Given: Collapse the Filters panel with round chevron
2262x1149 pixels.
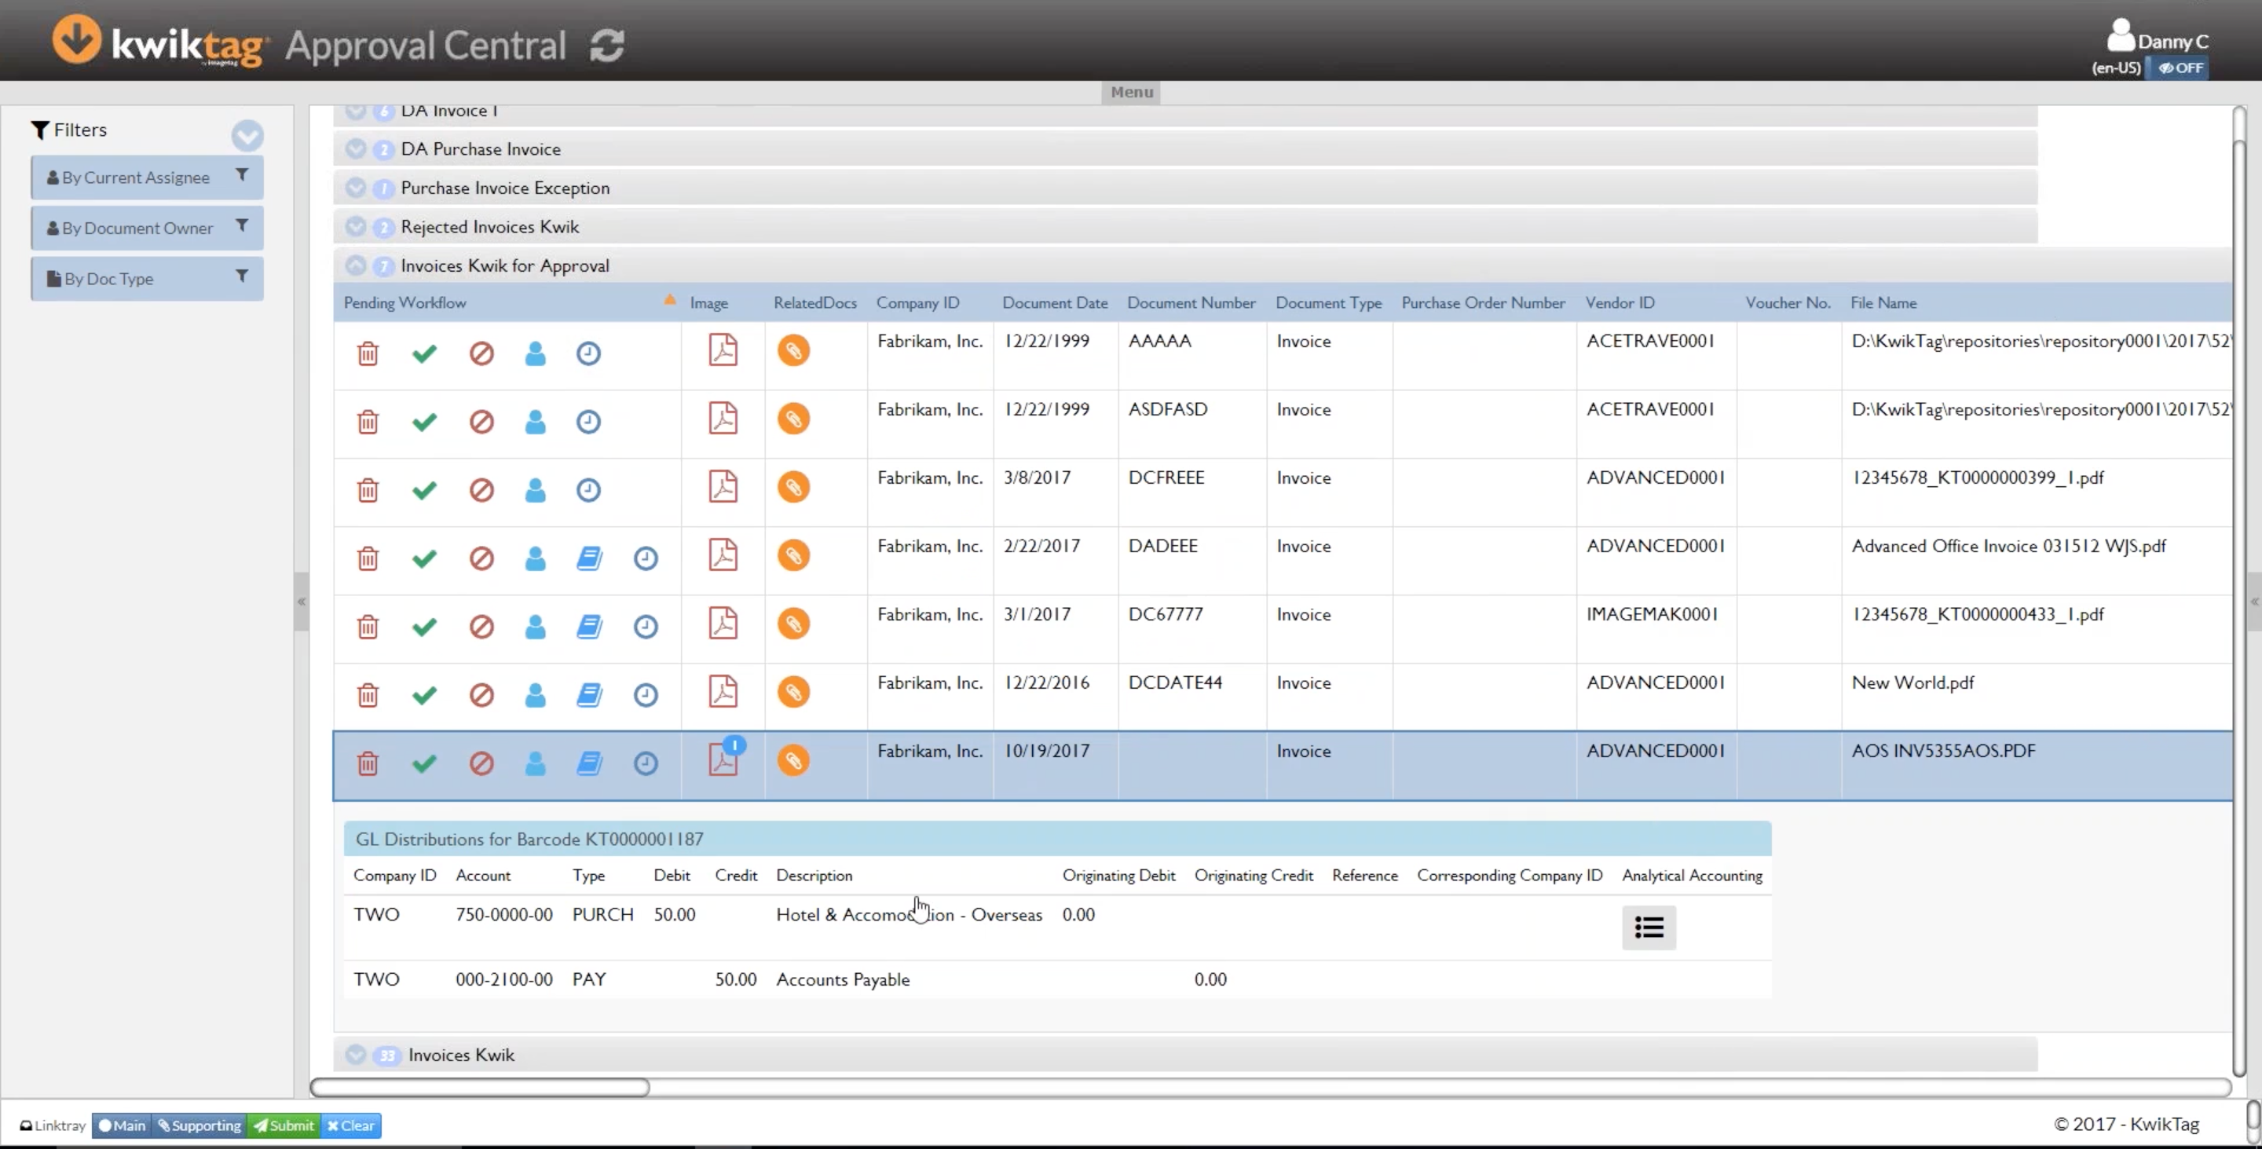Looking at the screenshot, I should 247,135.
